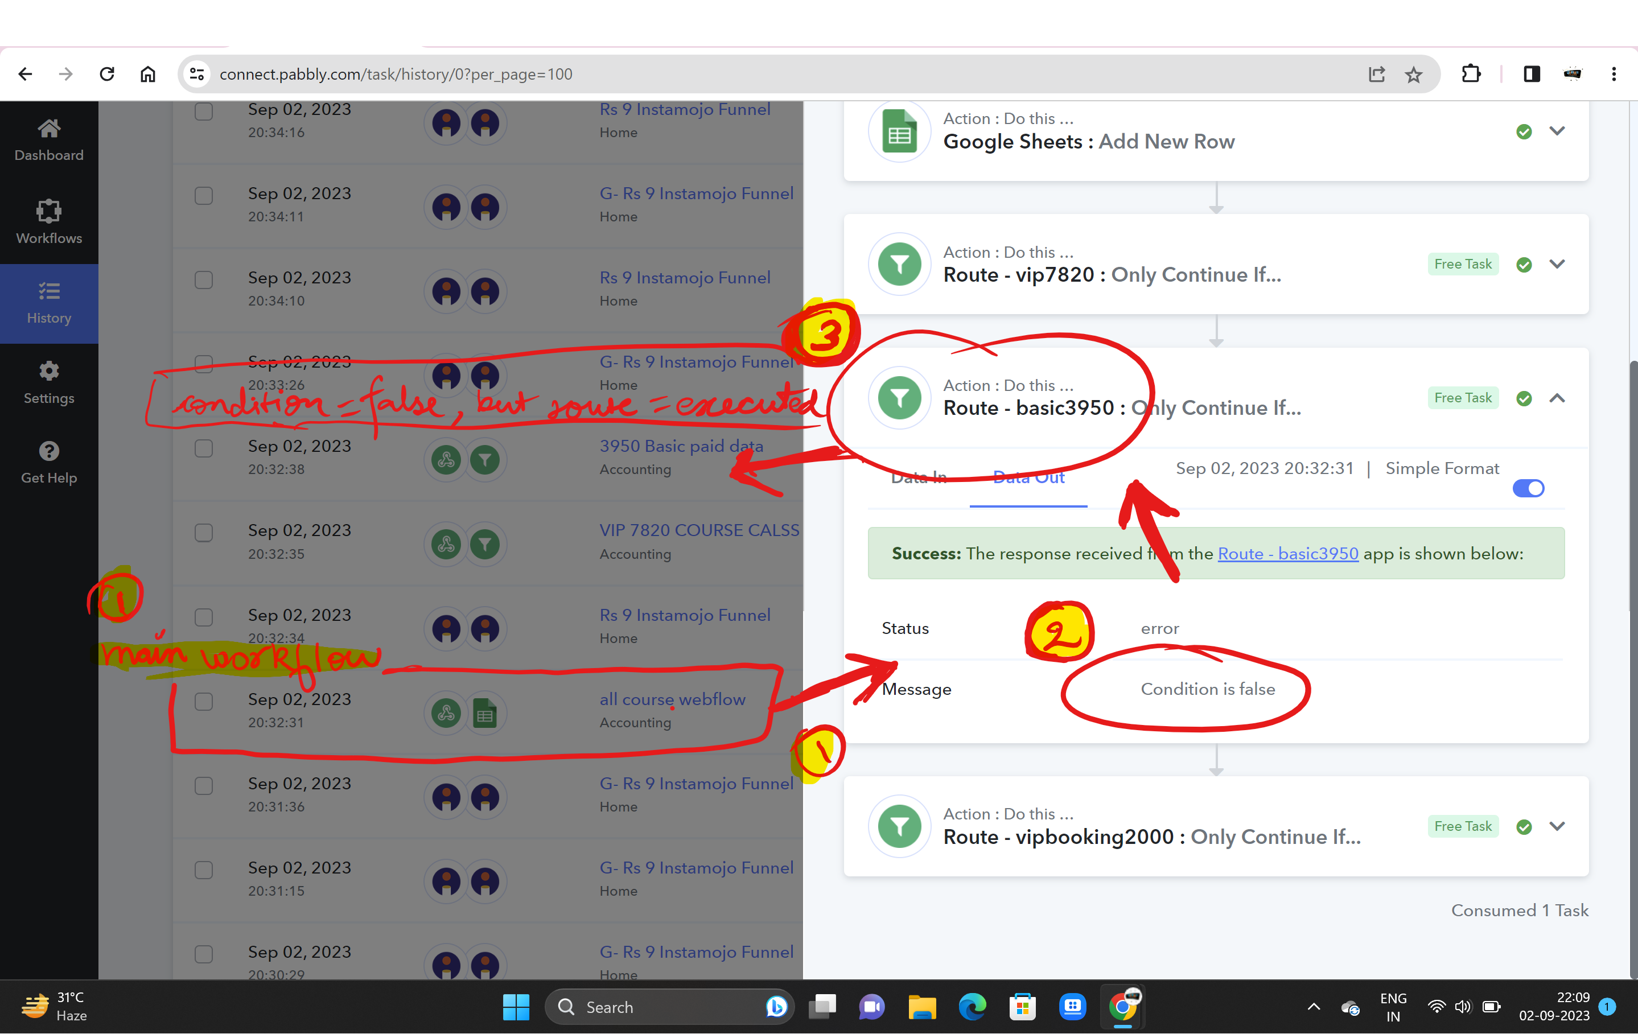This screenshot has width=1638, height=1034.
Task: Check the box for Sep 02 20:32:34 row
Action: click(x=203, y=617)
